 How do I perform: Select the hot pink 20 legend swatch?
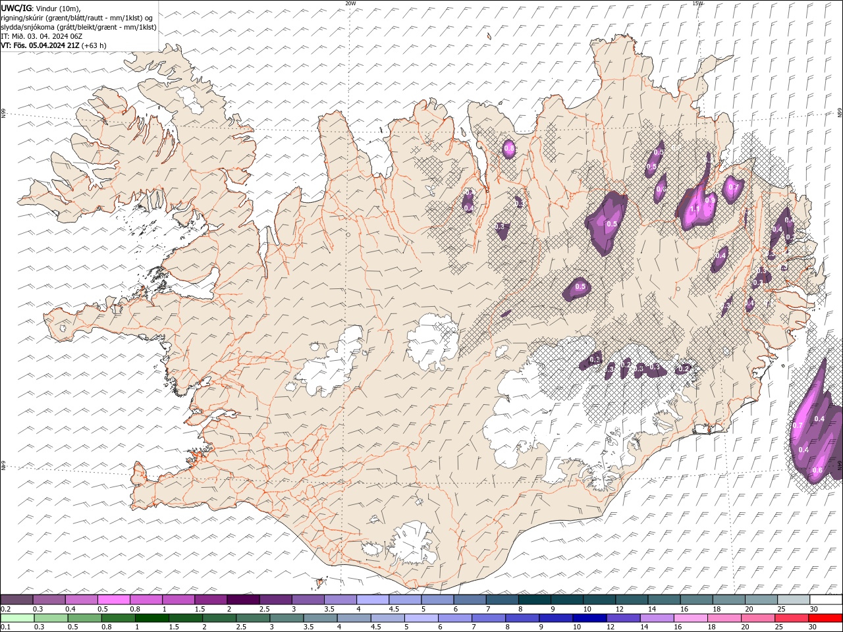click(x=758, y=618)
